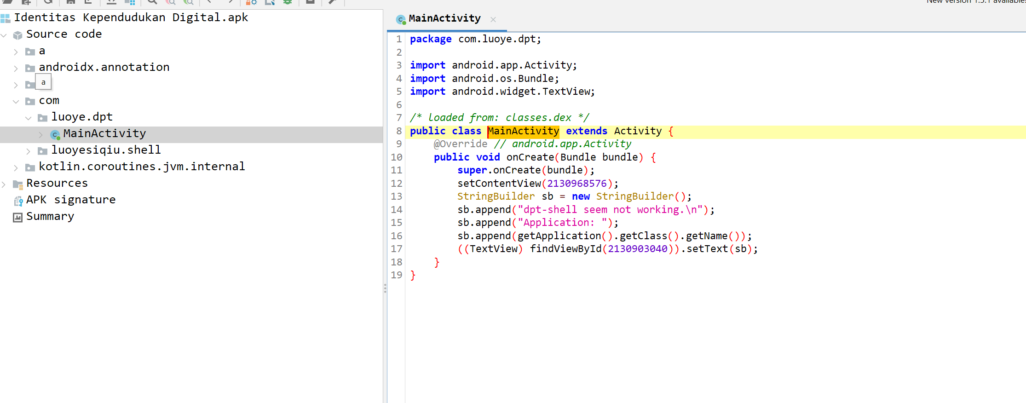
Task: Open the Summary entry
Action: [x=50, y=216]
